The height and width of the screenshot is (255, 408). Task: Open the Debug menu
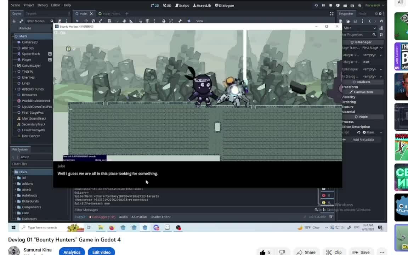click(42, 5)
